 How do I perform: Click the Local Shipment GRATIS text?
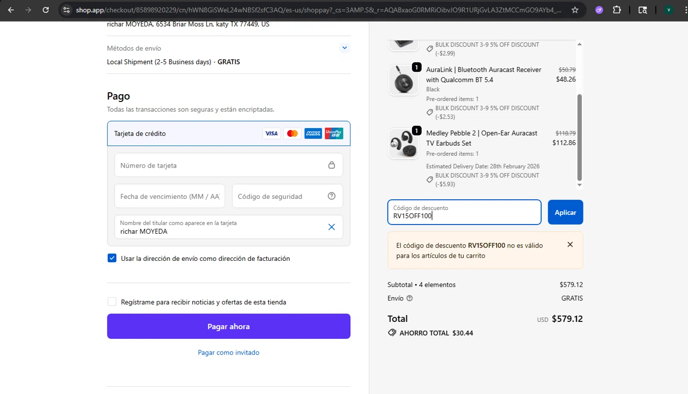pyautogui.click(x=173, y=62)
